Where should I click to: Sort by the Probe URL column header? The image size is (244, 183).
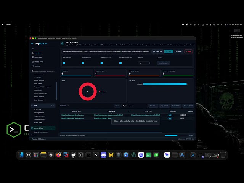click(111, 111)
